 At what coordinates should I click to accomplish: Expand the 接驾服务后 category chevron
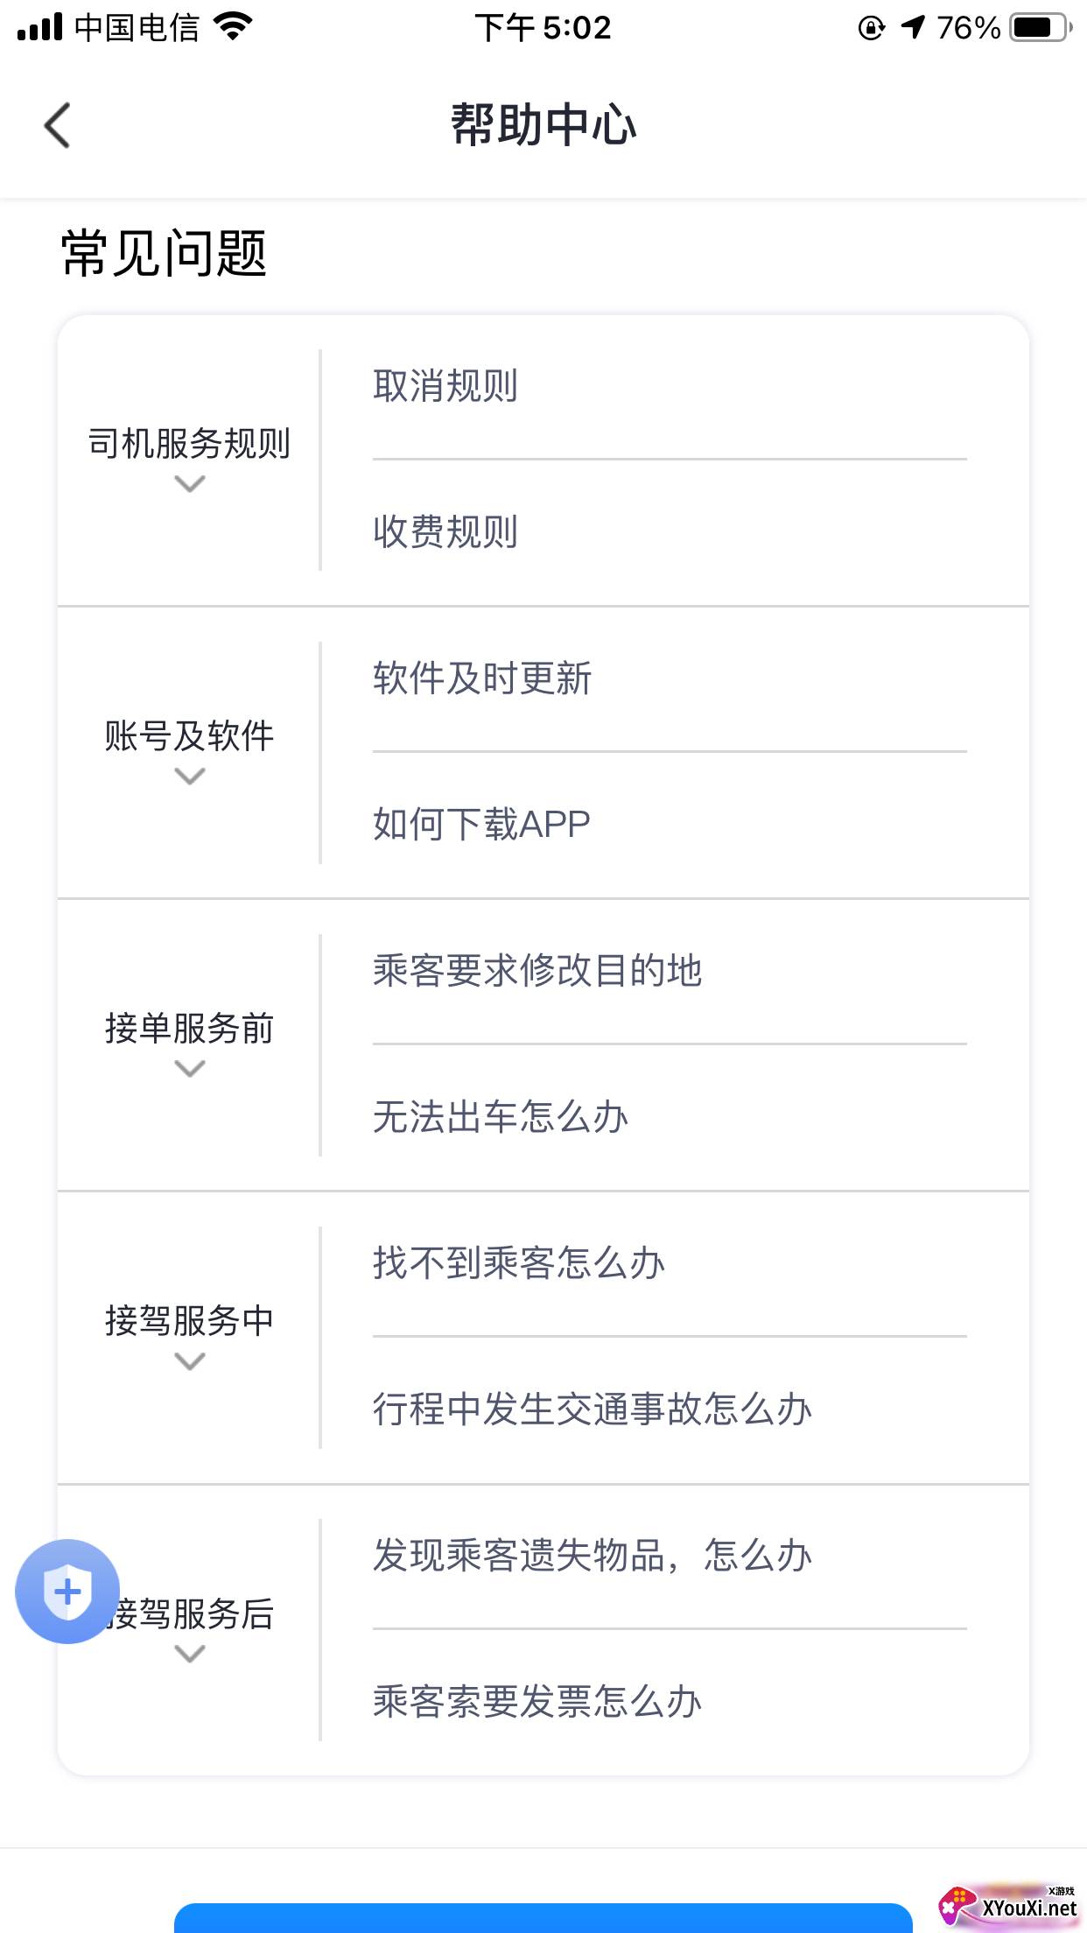(189, 1654)
